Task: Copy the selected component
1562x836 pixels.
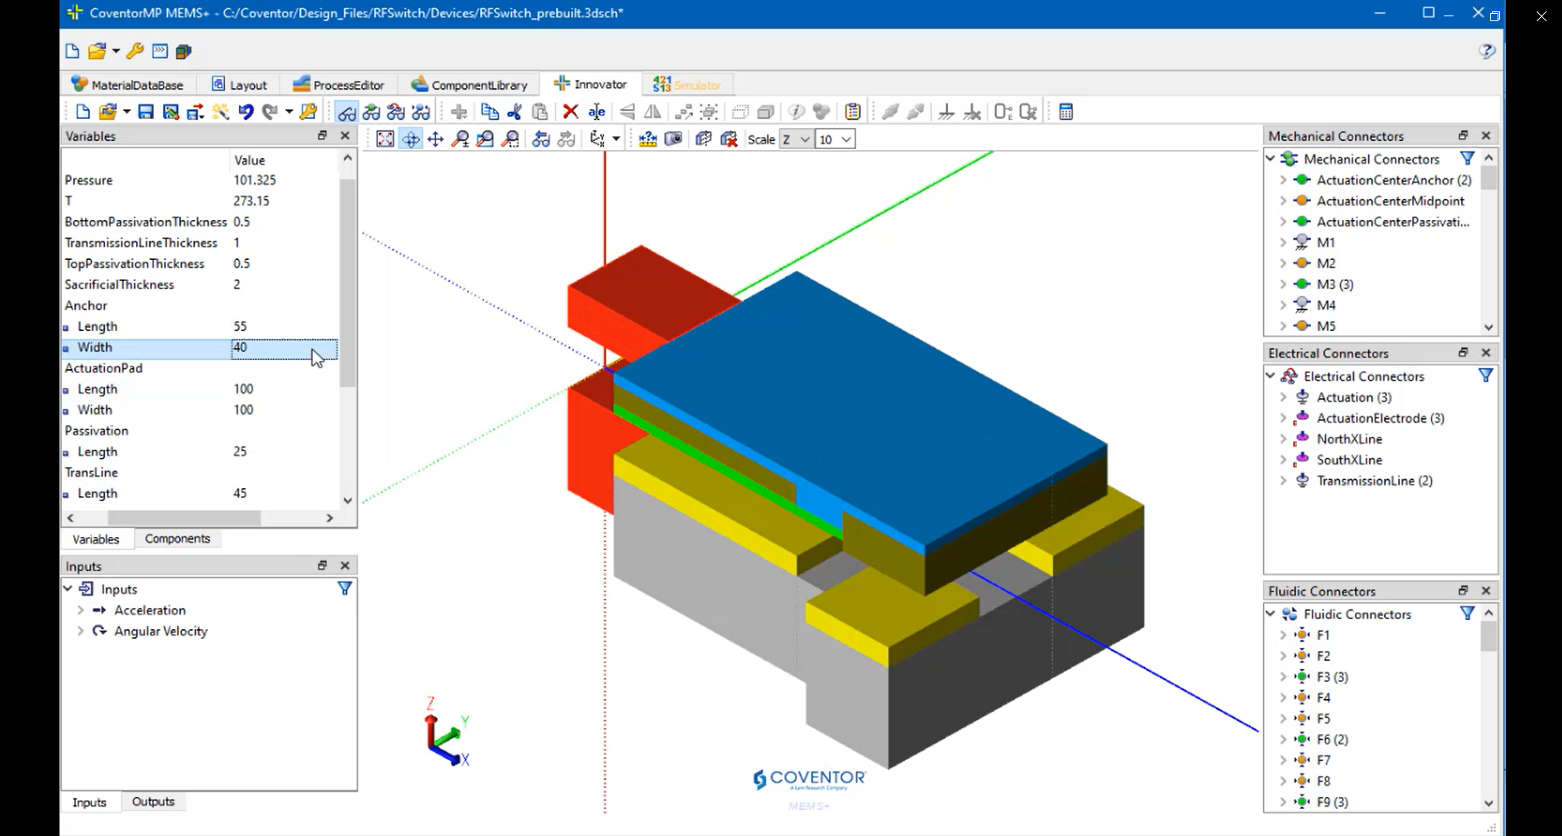Action: tap(489, 112)
